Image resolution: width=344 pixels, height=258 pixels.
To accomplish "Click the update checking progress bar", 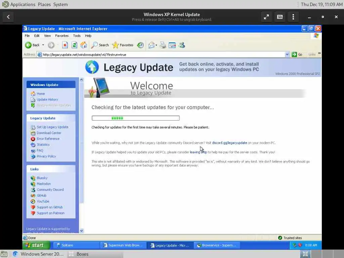I will 136,118.
